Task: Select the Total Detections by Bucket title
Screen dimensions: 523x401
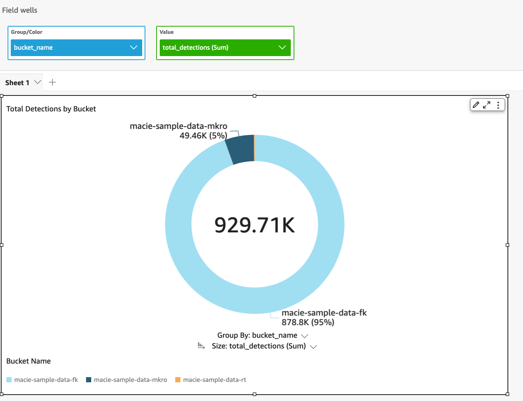Action: pos(51,109)
